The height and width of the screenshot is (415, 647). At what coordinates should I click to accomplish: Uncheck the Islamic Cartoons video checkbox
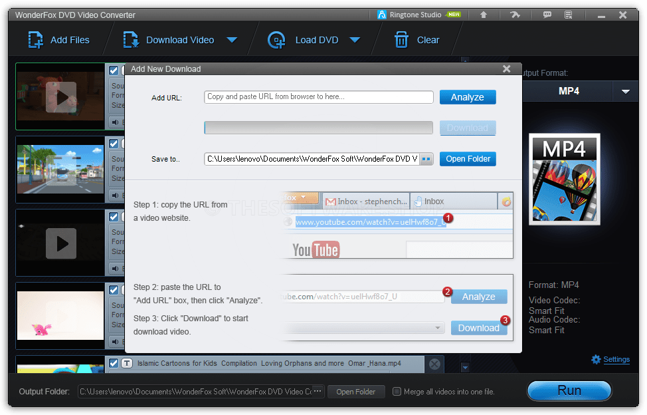click(114, 363)
